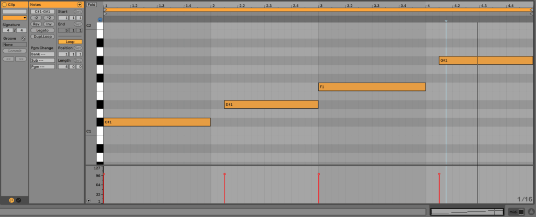536x217 pixels.
Task: Click the signature denominator field
Action: (x=21, y=30)
